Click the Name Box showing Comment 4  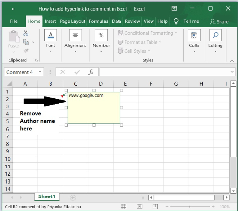(x=24, y=72)
